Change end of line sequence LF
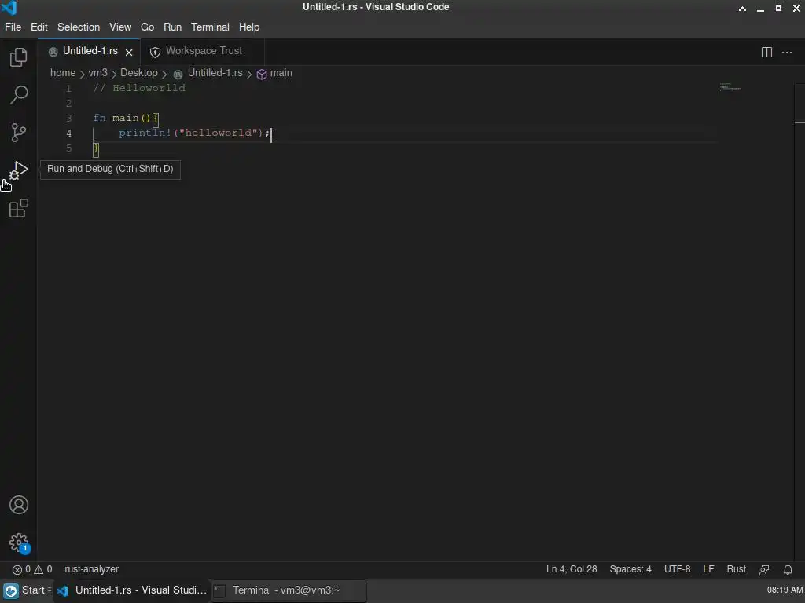The height and width of the screenshot is (603, 805). (708, 569)
